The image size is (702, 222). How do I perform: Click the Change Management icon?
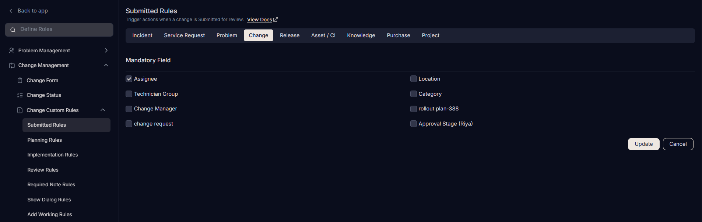(12, 66)
